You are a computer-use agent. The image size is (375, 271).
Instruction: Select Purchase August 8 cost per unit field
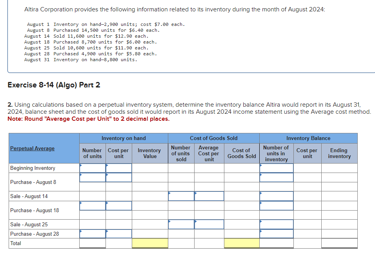pos(118,178)
